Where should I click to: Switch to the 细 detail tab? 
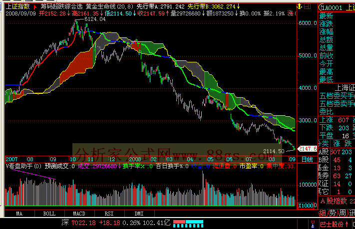(323, 213)
